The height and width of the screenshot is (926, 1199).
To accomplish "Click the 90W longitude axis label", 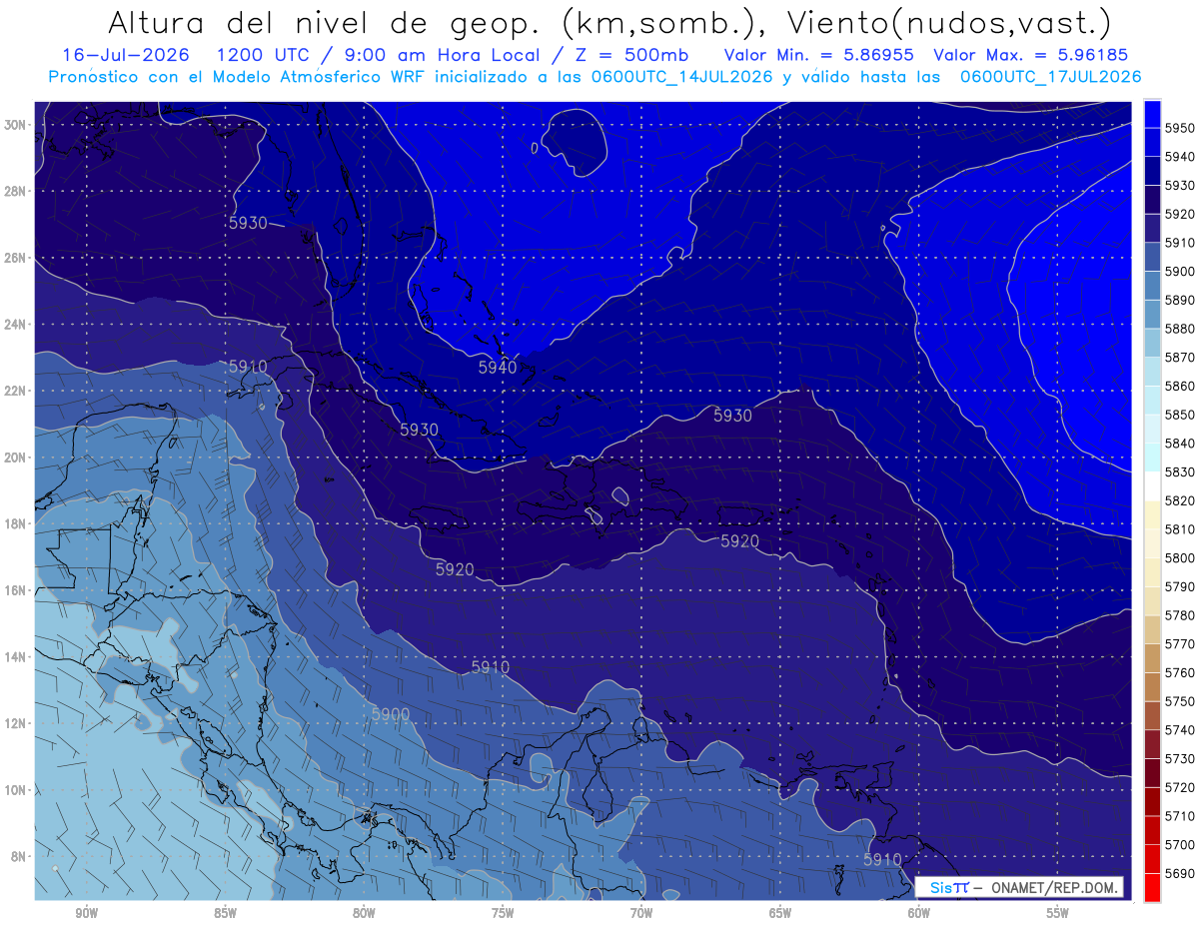I will coord(86,913).
